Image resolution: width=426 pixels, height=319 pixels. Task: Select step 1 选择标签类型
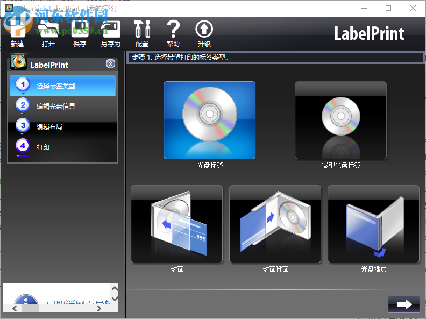(x=63, y=86)
